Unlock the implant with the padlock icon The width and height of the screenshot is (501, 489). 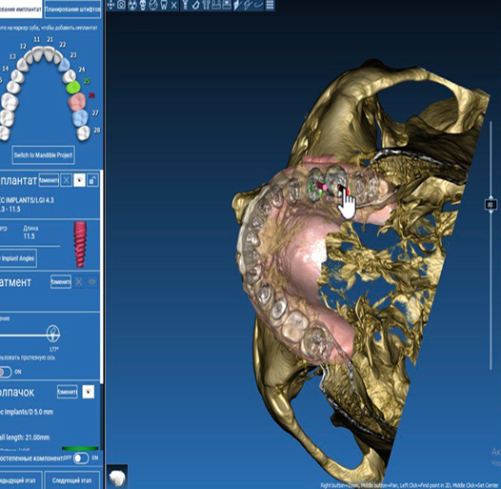pos(92,180)
